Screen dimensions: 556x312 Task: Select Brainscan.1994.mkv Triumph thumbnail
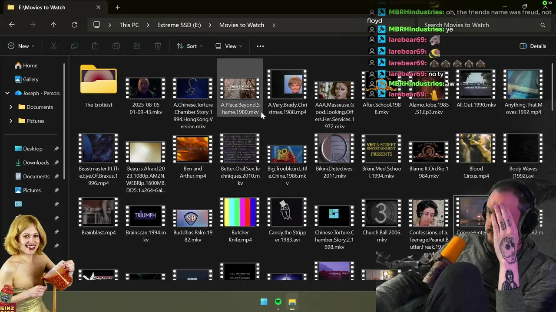click(x=146, y=216)
